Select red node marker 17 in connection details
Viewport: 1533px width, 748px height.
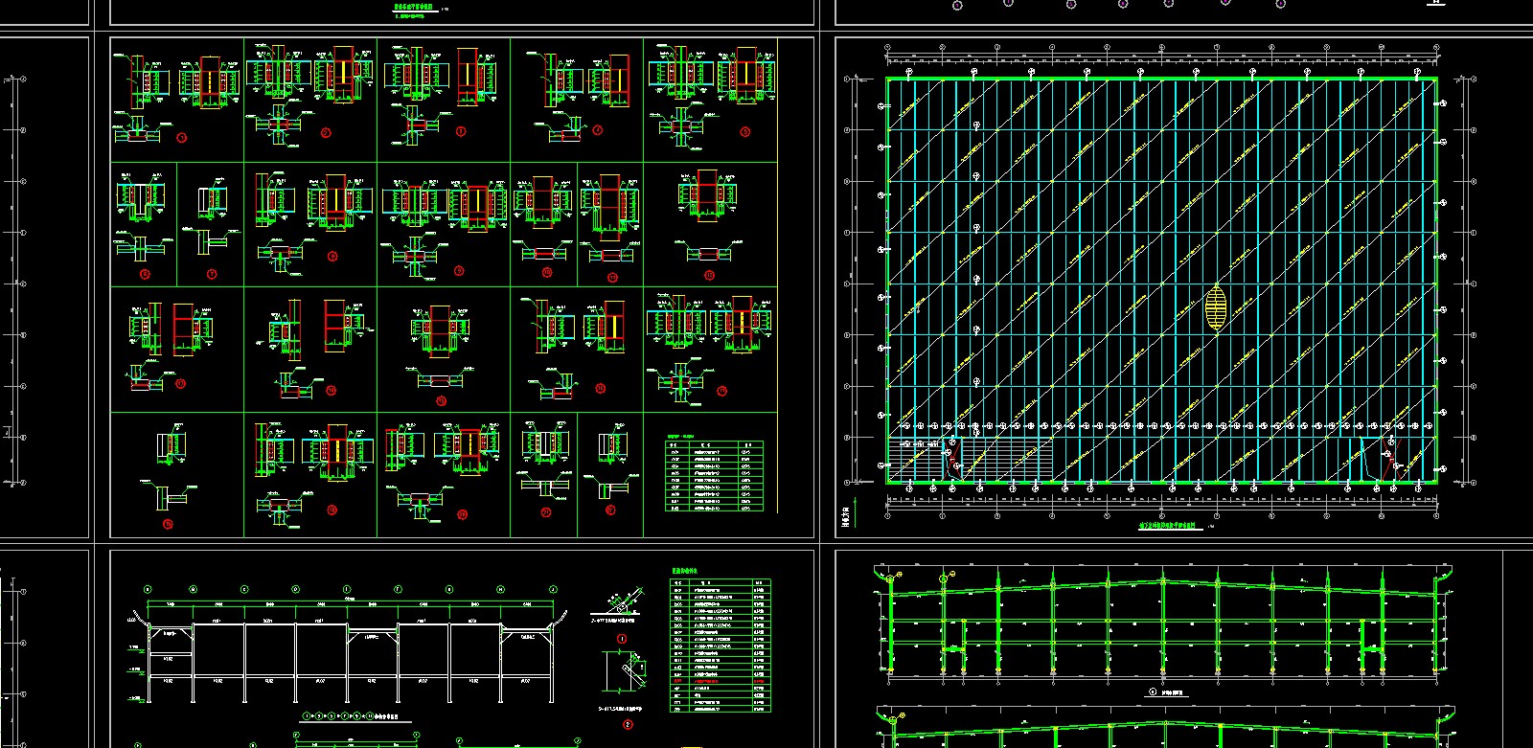point(721,391)
